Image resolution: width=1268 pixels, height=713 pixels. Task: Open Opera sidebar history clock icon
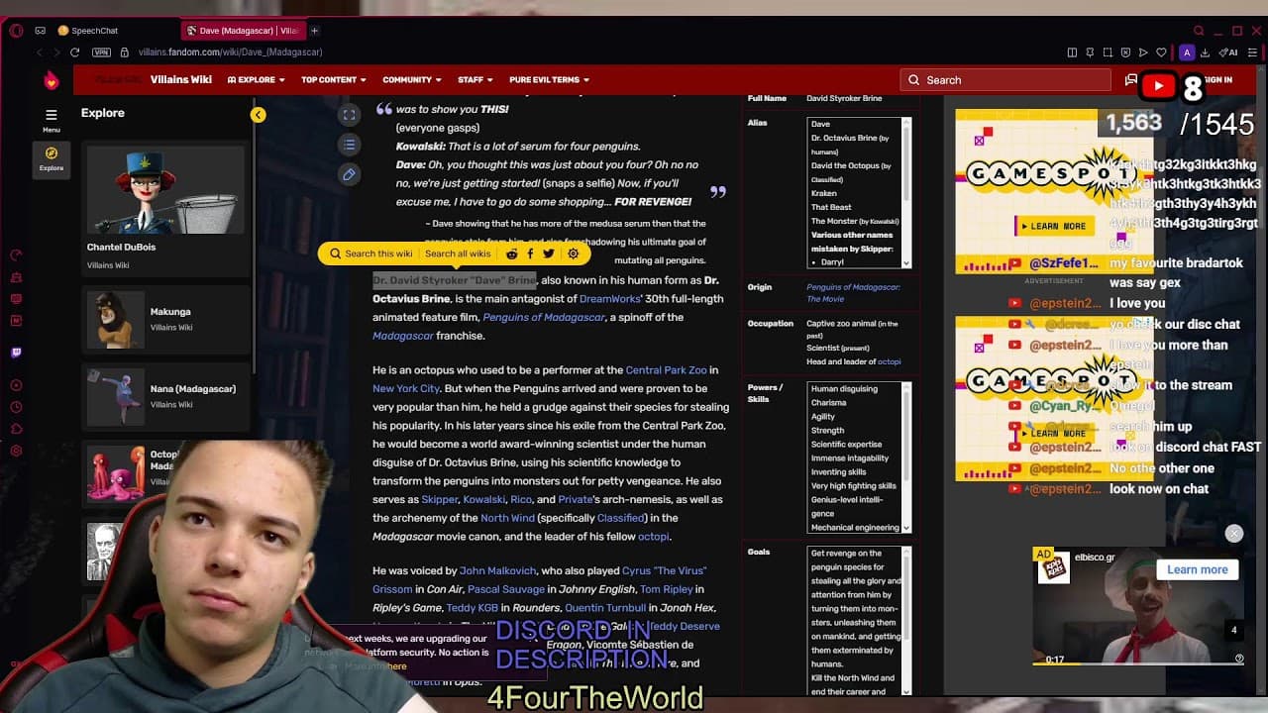pyautogui.click(x=16, y=407)
